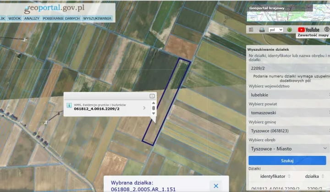Click the blue Szukaj button

(287, 160)
